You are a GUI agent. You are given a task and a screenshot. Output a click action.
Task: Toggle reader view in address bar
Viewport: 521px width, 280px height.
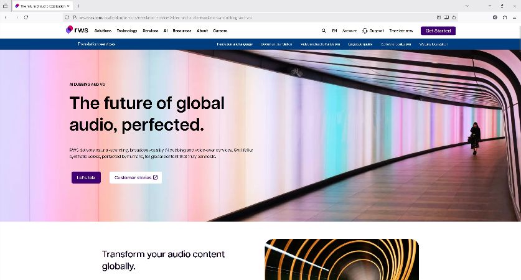[439, 17]
